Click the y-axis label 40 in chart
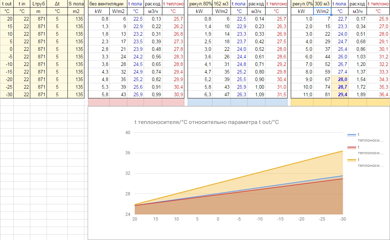This screenshot has width=390, height=240. (x=128, y=132)
